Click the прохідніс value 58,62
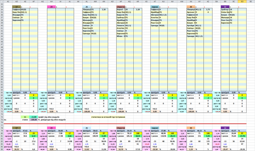 point(95,131)
